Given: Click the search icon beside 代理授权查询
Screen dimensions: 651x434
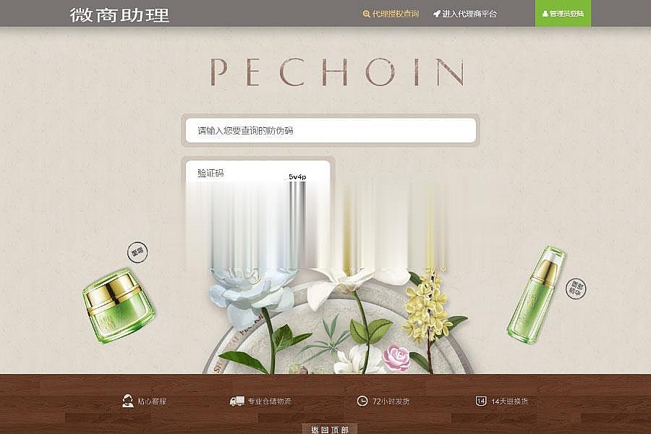Looking at the screenshot, I should click(366, 14).
